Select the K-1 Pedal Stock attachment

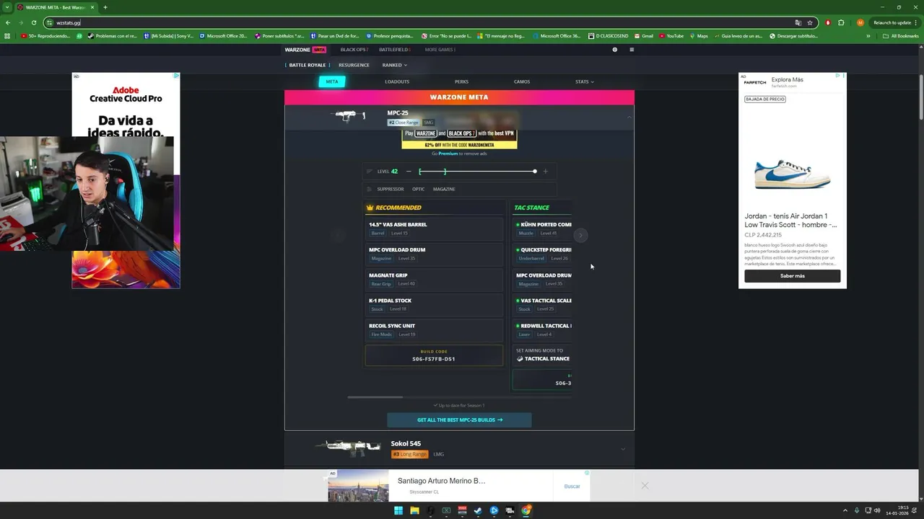[x=434, y=304]
